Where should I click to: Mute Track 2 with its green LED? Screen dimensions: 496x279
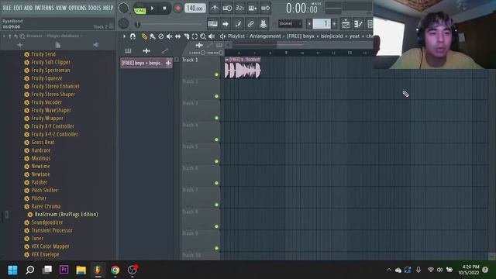(217, 96)
